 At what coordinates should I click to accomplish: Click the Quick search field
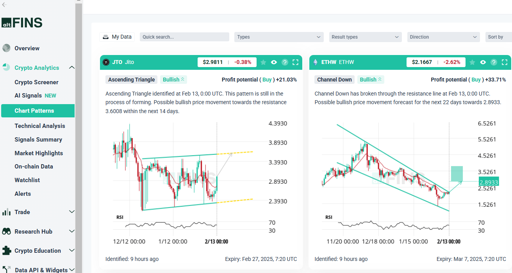[x=184, y=37]
